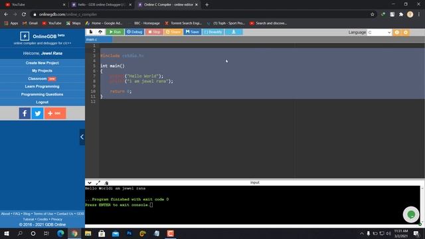The image size is (425, 239).
Task: Click the console copy/clear icon
Action: 106,183
